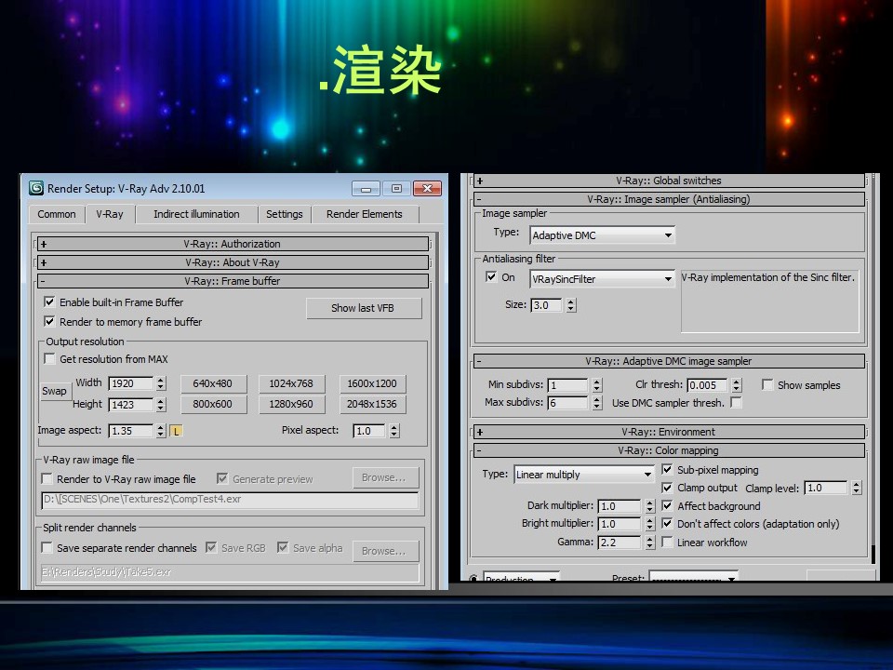Enable Render to V-Ray raw image file
This screenshot has height=670, width=893.
click(47, 478)
